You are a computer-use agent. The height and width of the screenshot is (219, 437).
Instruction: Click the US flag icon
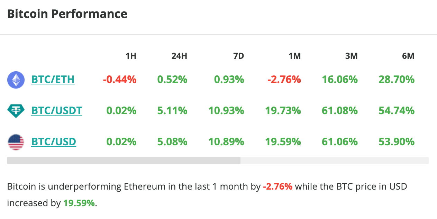click(16, 142)
